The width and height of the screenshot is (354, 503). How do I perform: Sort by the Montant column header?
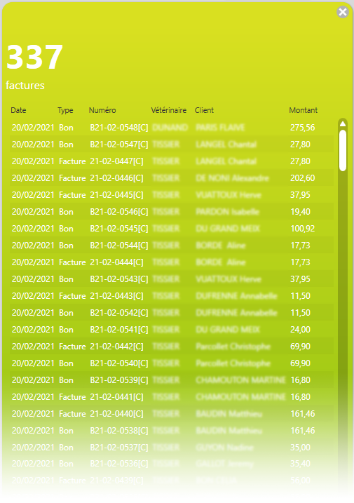point(303,110)
